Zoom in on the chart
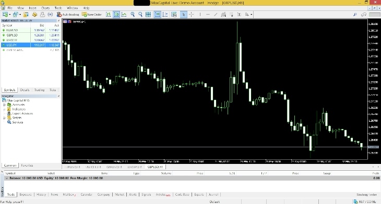The image size is (381, 204). [x=133, y=15]
